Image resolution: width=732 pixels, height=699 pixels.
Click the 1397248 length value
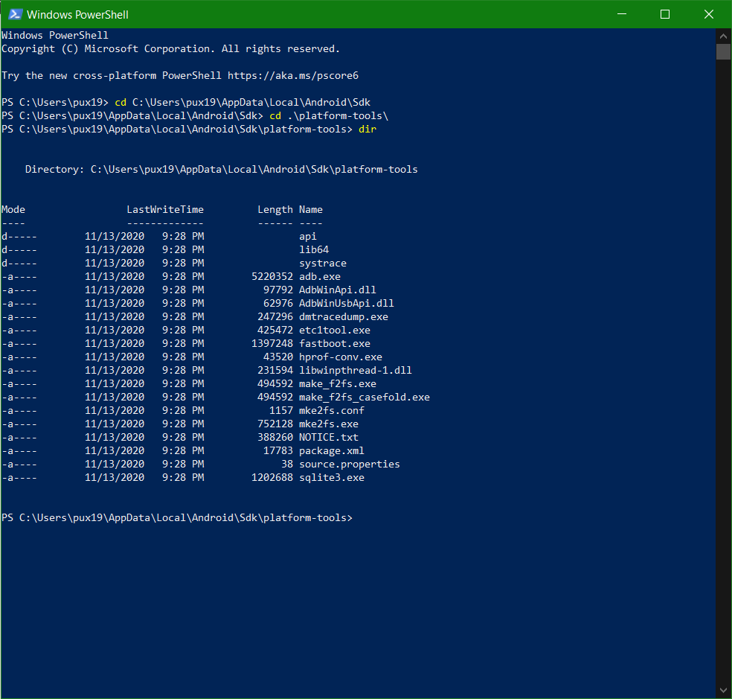[272, 344]
